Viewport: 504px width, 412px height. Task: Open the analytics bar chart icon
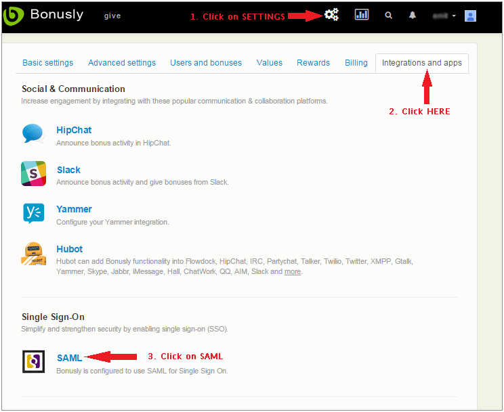(x=362, y=15)
